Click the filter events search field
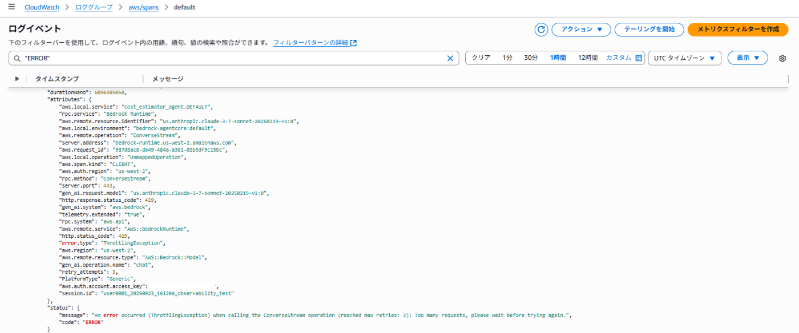The height and width of the screenshot is (333, 799). pyautogui.click(x=233, y=58)
